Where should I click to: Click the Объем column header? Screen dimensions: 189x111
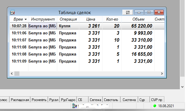point(138,19)
